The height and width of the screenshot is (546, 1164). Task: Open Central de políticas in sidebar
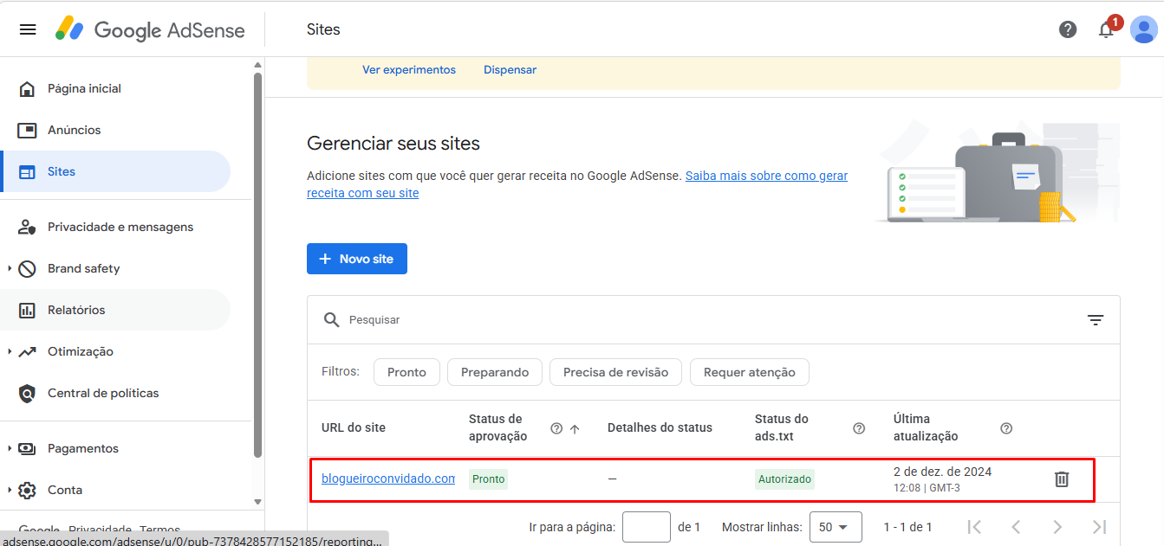coord(103,393)
